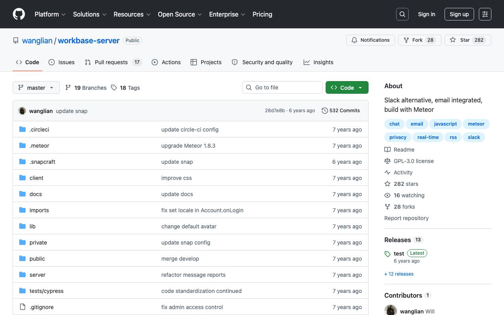Viewport: 504px width, 315px height.
Task: Open the wanglian owner profile link
Action: (x=37, y=41)
